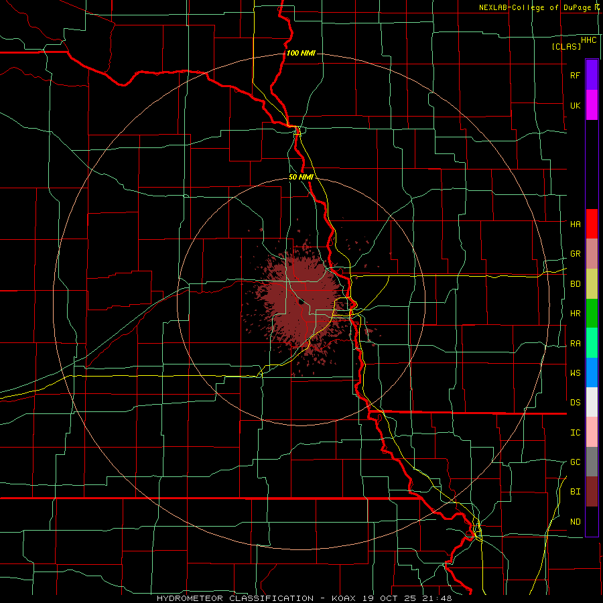This screenshot has width=603, height=603.
Task: Click the purple RF color swatch
Action: [592, 75]
